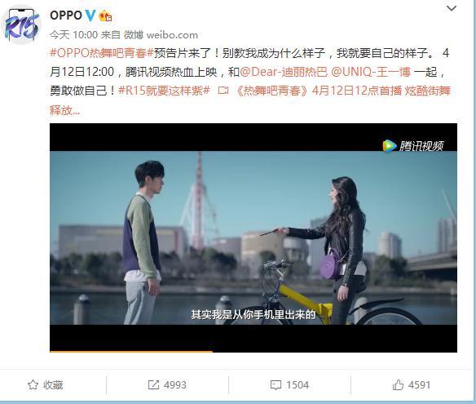Image resolution: width=476 pixels, height=404 pixels.
Task: Open the #R15就要这样紫# hashtag
Action: coord(164,91)
